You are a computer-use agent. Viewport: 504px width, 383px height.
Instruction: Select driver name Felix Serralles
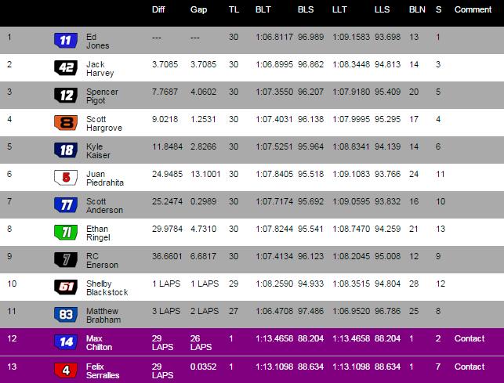[x=103, y=370]
